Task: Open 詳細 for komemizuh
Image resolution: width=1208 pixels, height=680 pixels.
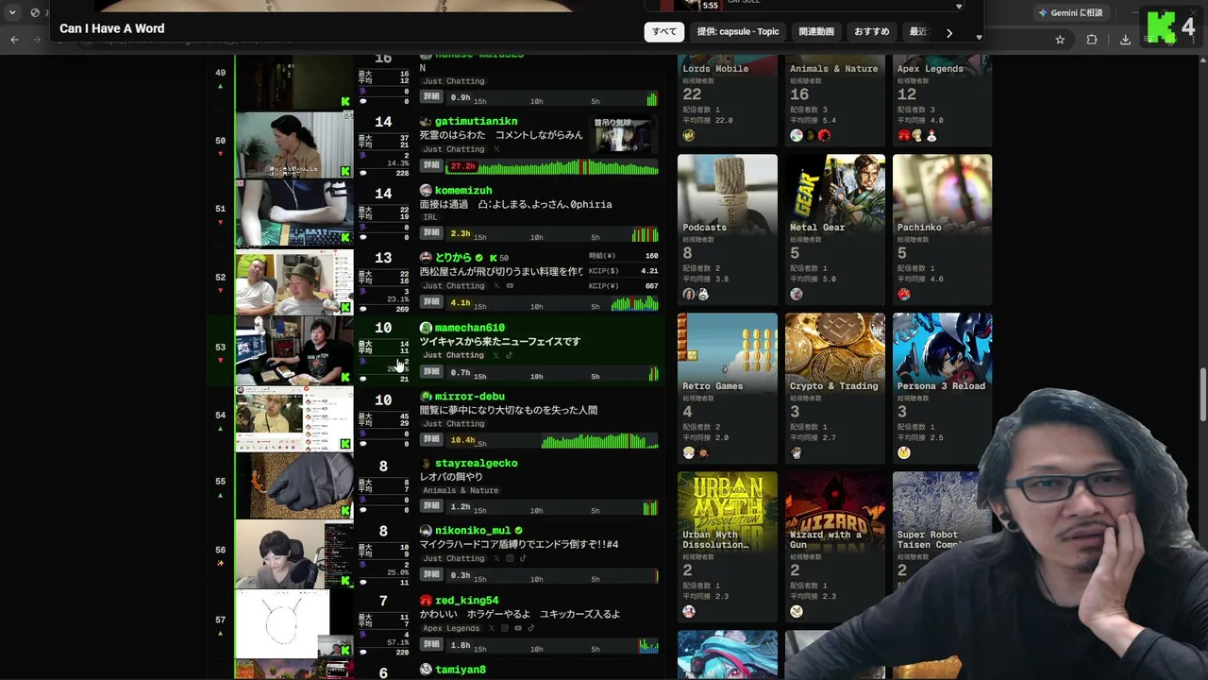Action: [431, 232]
